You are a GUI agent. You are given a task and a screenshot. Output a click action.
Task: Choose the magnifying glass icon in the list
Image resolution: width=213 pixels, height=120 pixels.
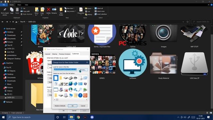(80, 90)
